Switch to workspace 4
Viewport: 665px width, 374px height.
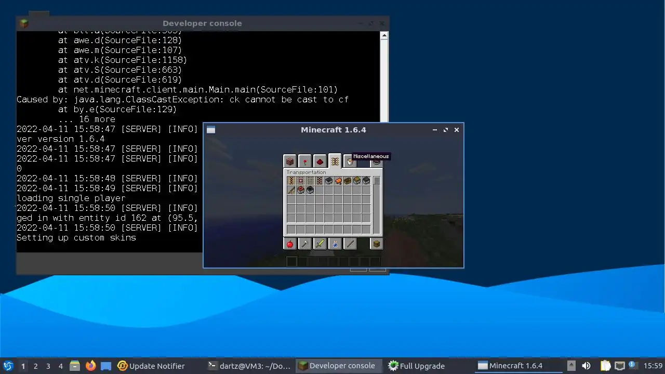[x=61, y=366]
